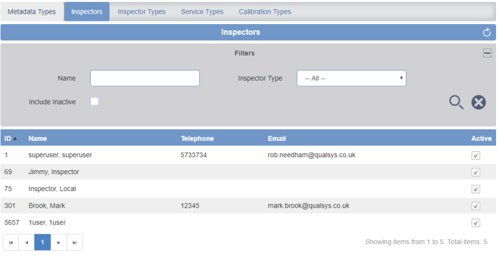Switch to Inspectors tab
The height and width of the screenshot is (261, 498).
[x=87, y=12]
